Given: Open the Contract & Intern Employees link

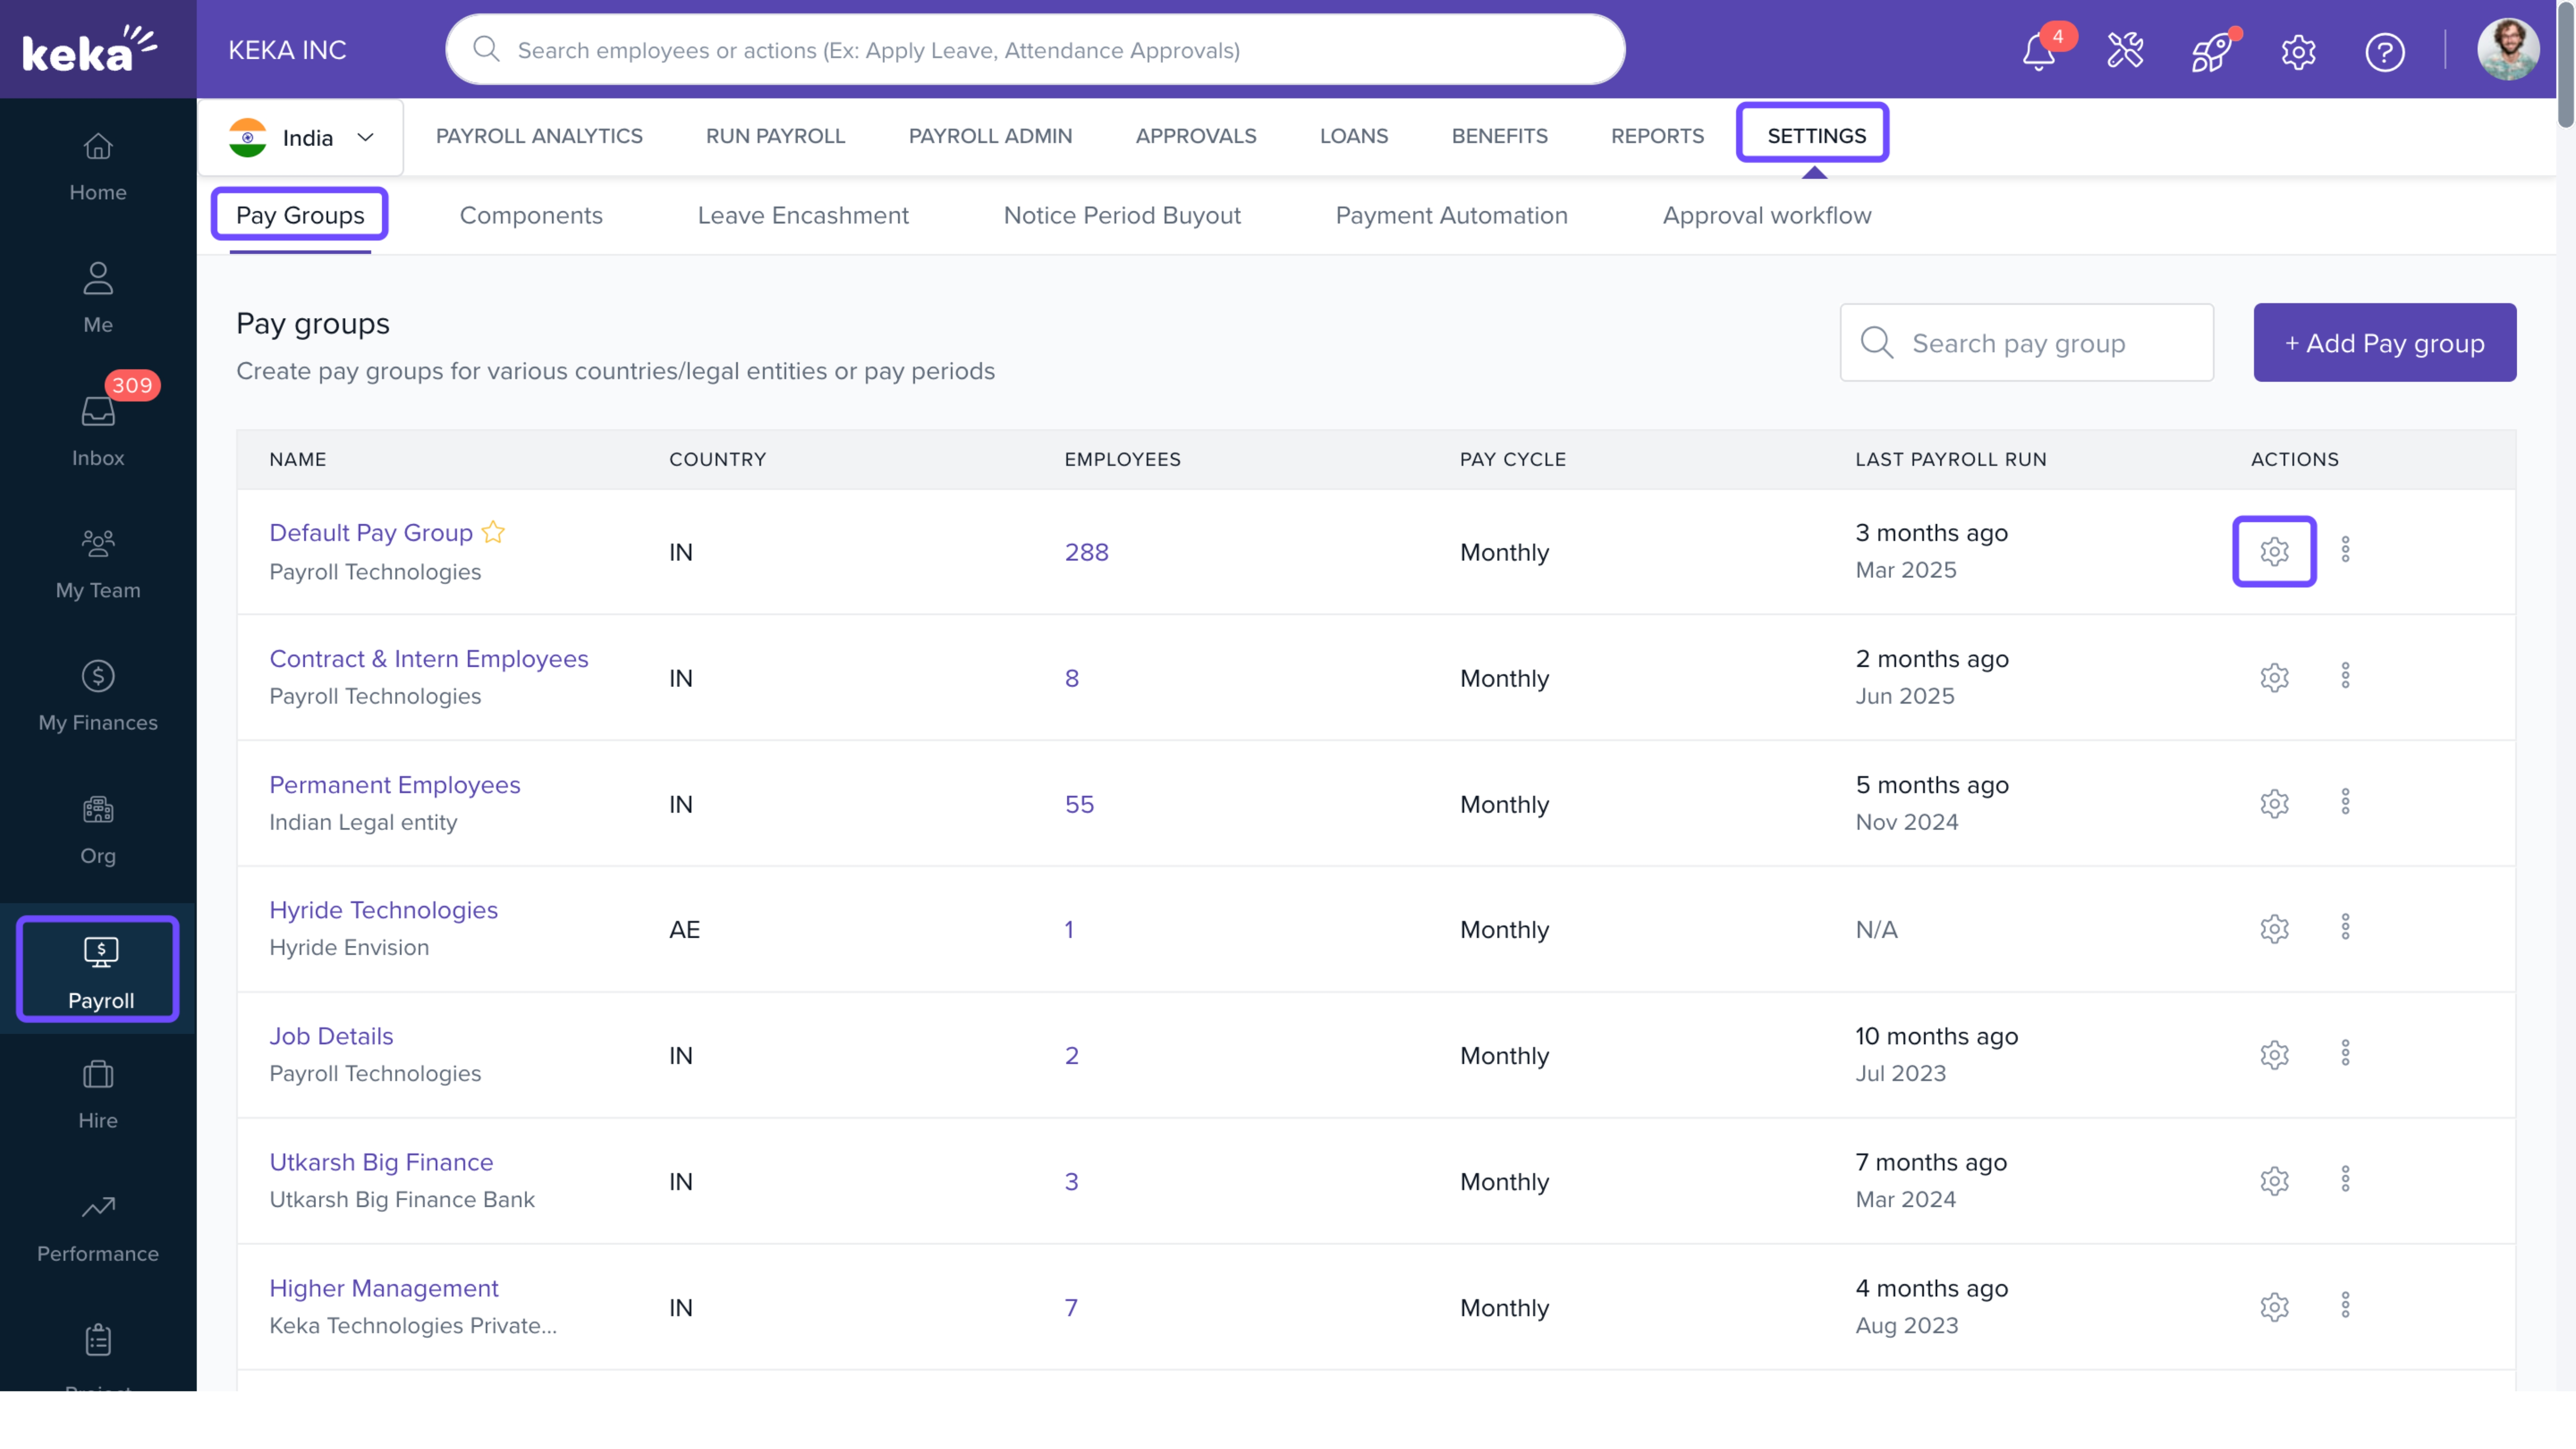Looking at the screenshot, I should tap(428, 659).
